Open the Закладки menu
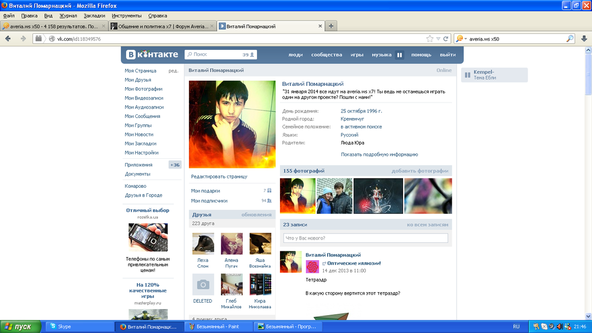This screenshot has width=592, height=333. pos(94,15)
